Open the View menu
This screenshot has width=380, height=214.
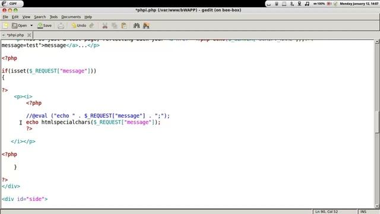pos(26,17)
